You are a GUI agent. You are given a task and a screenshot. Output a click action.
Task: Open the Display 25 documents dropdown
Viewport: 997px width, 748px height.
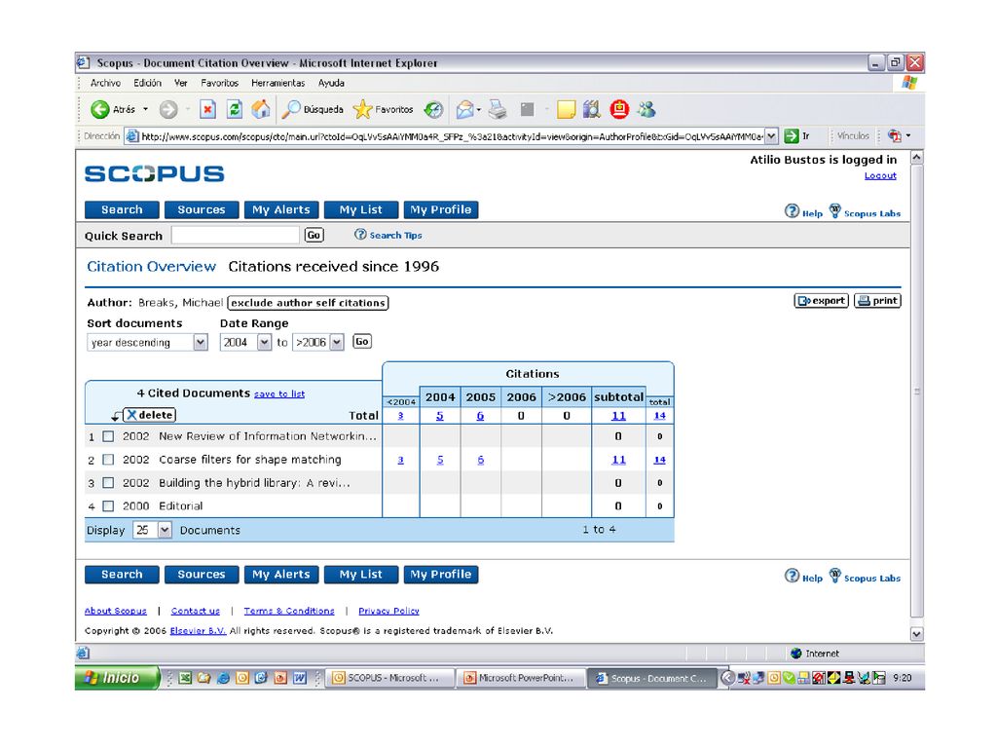point(165,530)
